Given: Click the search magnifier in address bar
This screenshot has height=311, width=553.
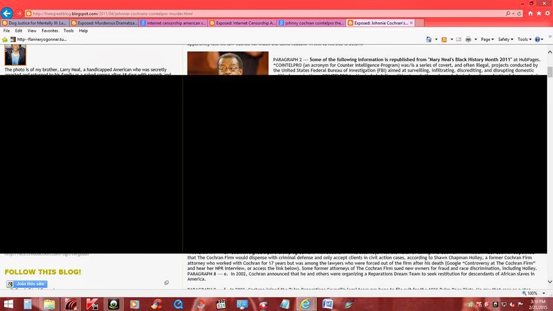Looking at the screenshot, I should click(508, 13).
